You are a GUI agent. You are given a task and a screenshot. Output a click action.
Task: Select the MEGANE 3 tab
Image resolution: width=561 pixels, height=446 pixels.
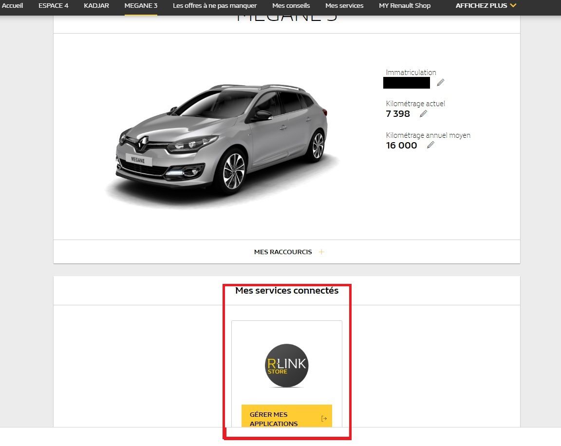(141, 6)
